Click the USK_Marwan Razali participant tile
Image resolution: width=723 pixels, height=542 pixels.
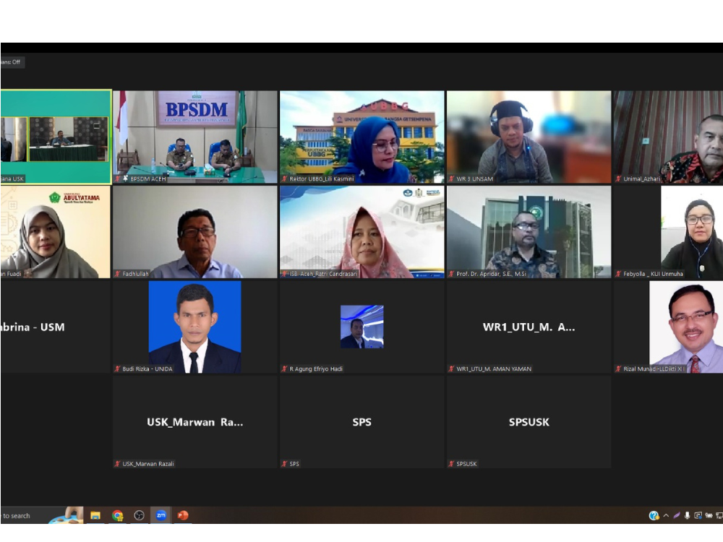tap(195, 422)
